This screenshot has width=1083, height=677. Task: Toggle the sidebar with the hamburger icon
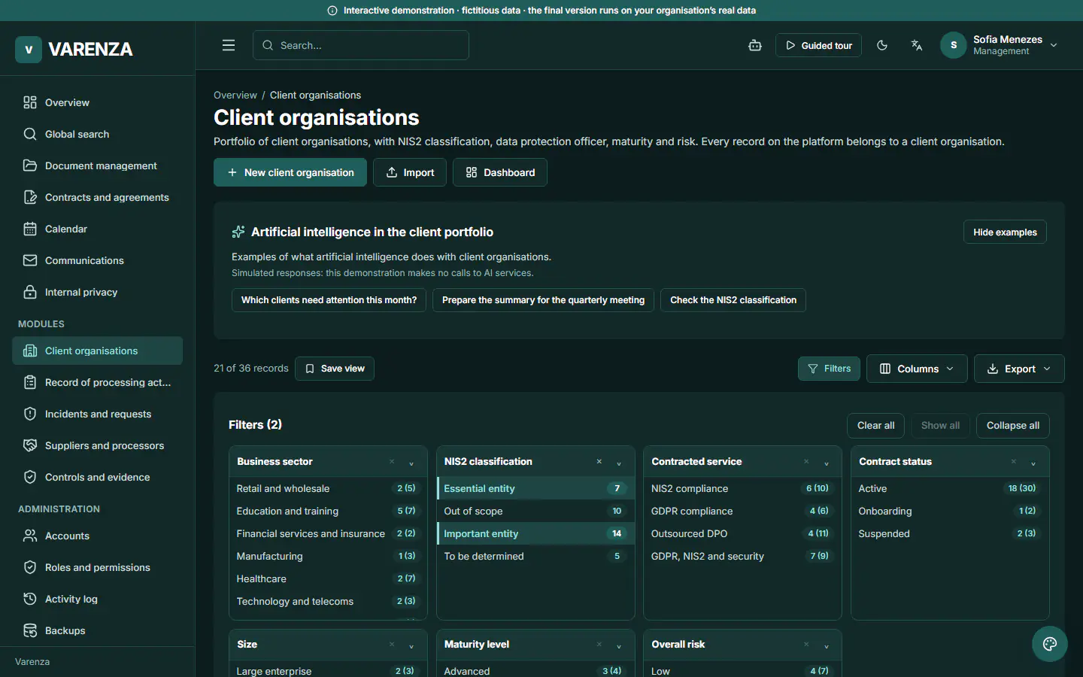coord(229,45)
